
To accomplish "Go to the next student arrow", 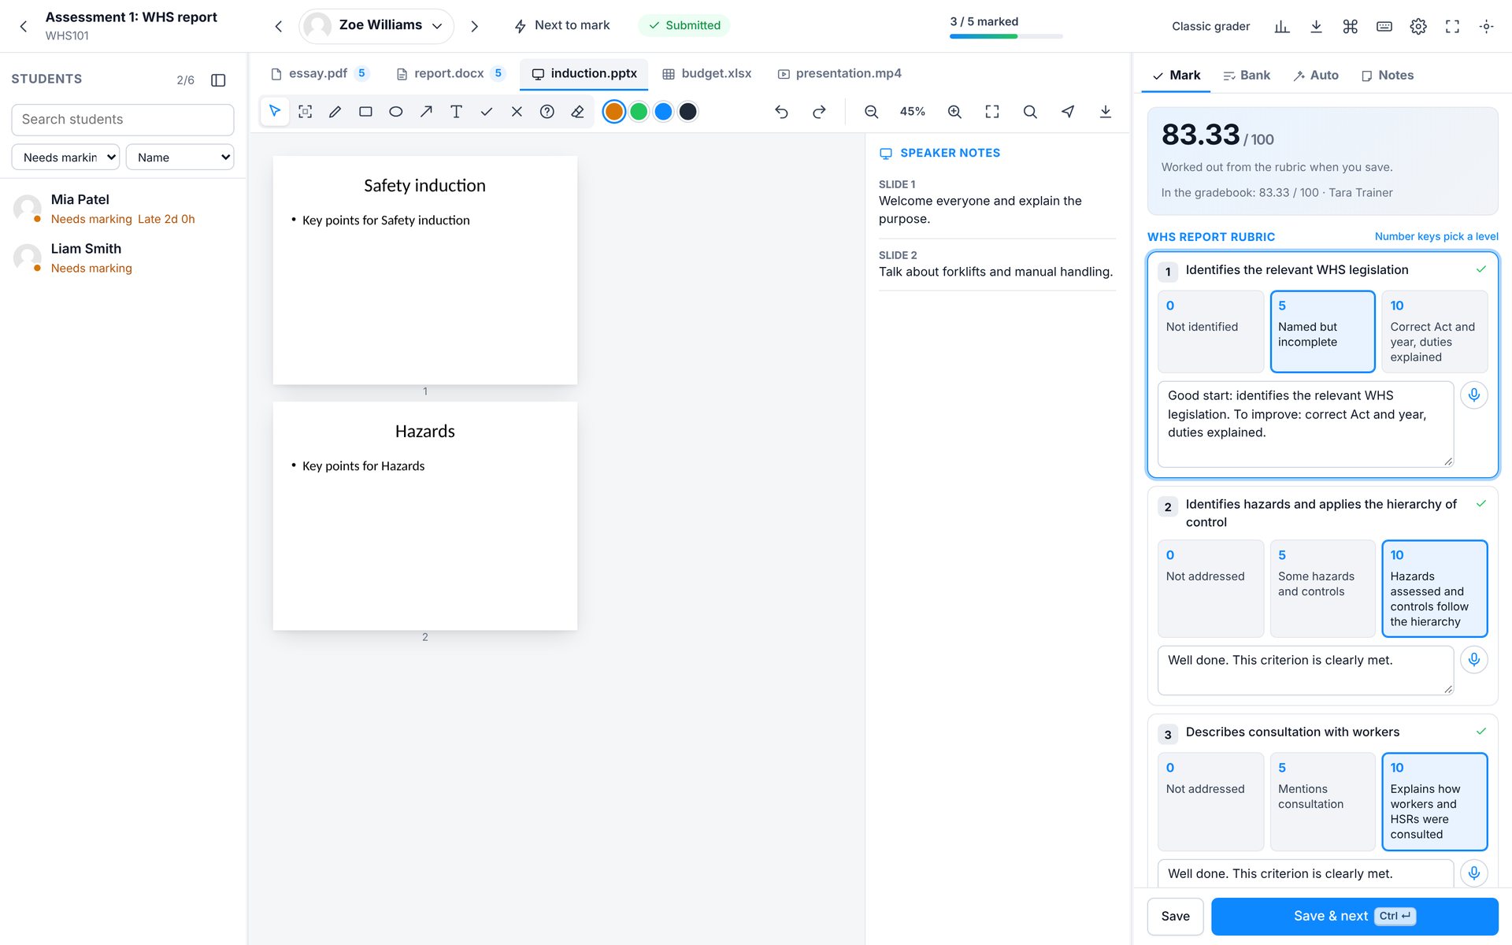I will point(475,27).
